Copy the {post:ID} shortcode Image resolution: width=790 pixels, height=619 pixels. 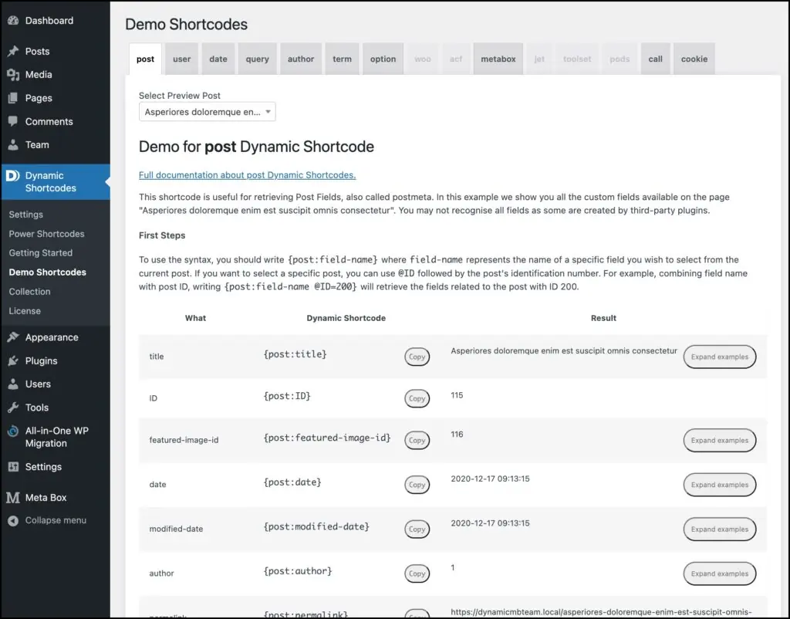pos(417,398)
